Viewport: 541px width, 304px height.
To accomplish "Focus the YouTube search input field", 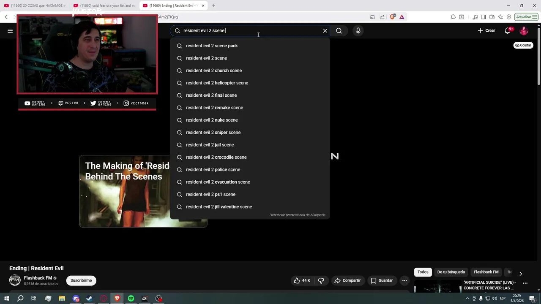I will pos(249,30).
